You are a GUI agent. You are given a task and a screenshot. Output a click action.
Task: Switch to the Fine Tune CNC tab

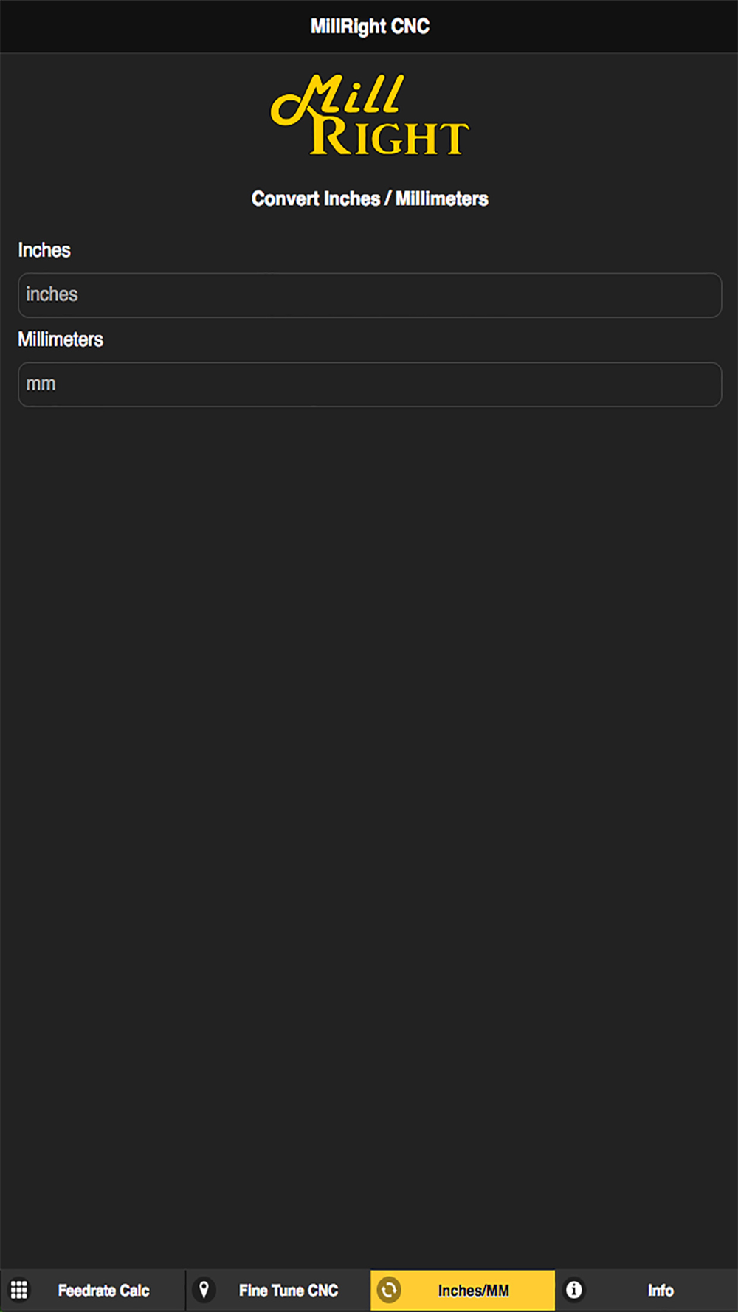point(277,1290)
